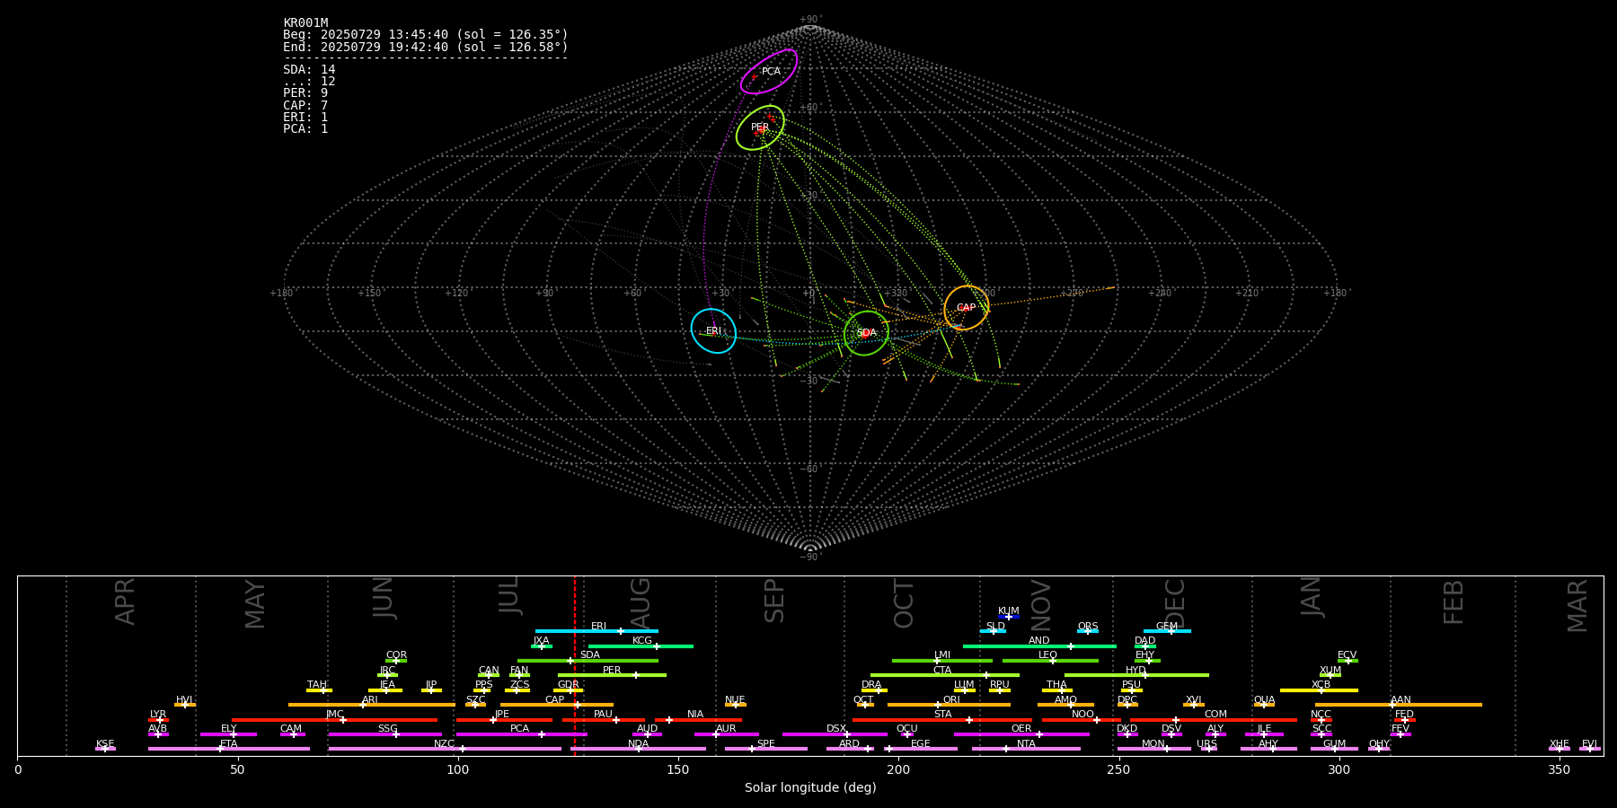Viewport: 1617px width, 808px height.
Task: Click the NDA shower bar in timeline
Action: (639, 749)
